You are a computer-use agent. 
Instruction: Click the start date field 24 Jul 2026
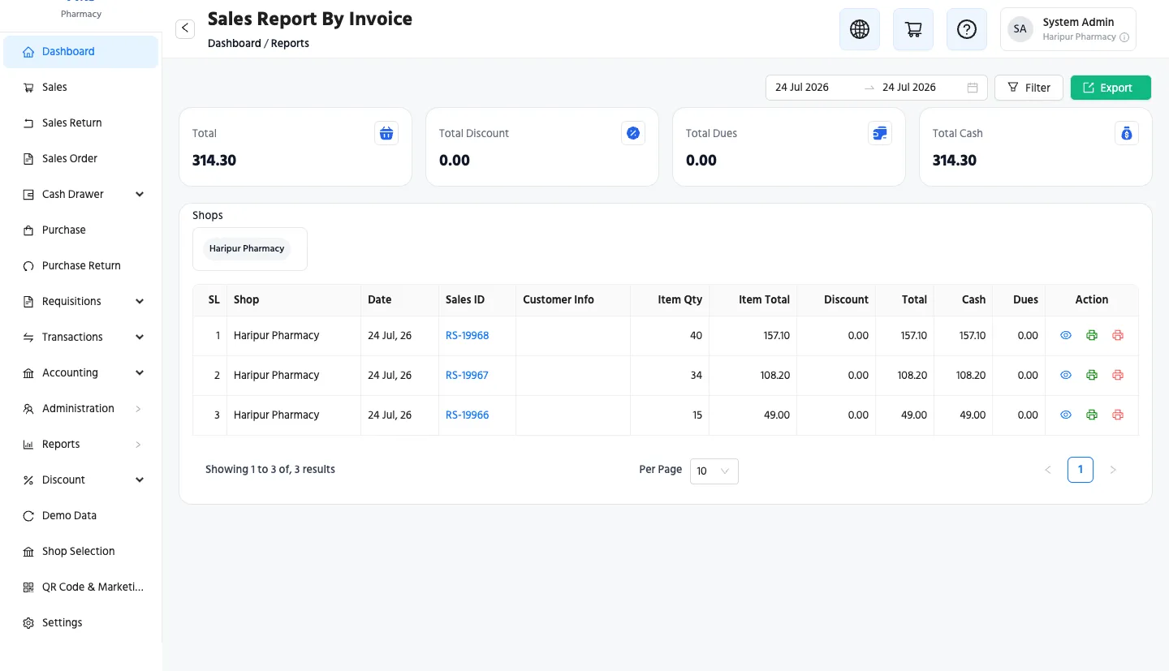coord(815,88)
